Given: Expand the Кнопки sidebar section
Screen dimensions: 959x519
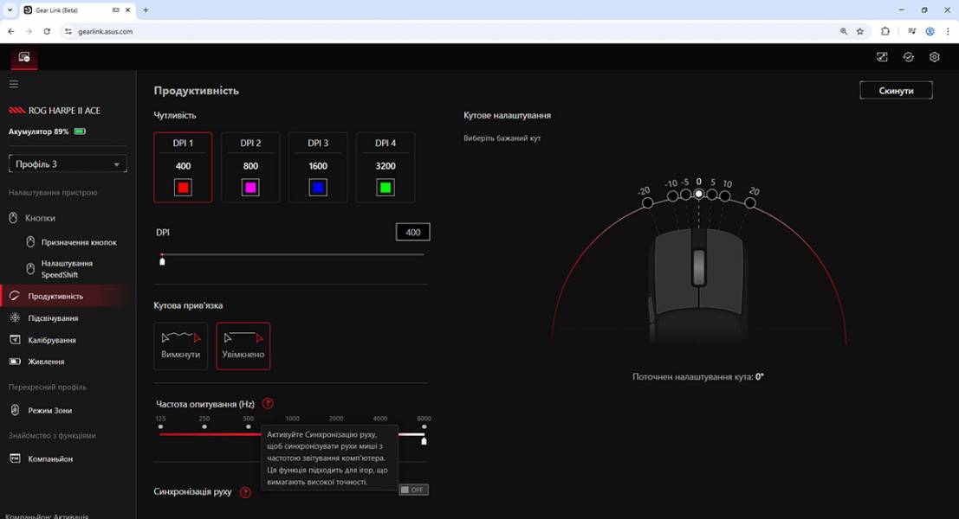Looking at the screenshot, I should [x=40, y=218].
